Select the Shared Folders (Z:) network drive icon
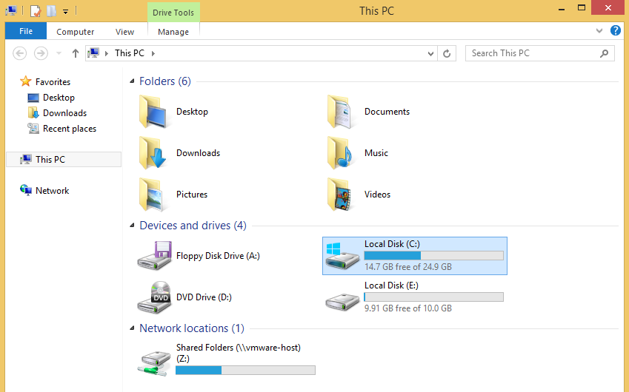Image resolution: width=629 pixels, height=392 pixels. (x=154, y=364)
